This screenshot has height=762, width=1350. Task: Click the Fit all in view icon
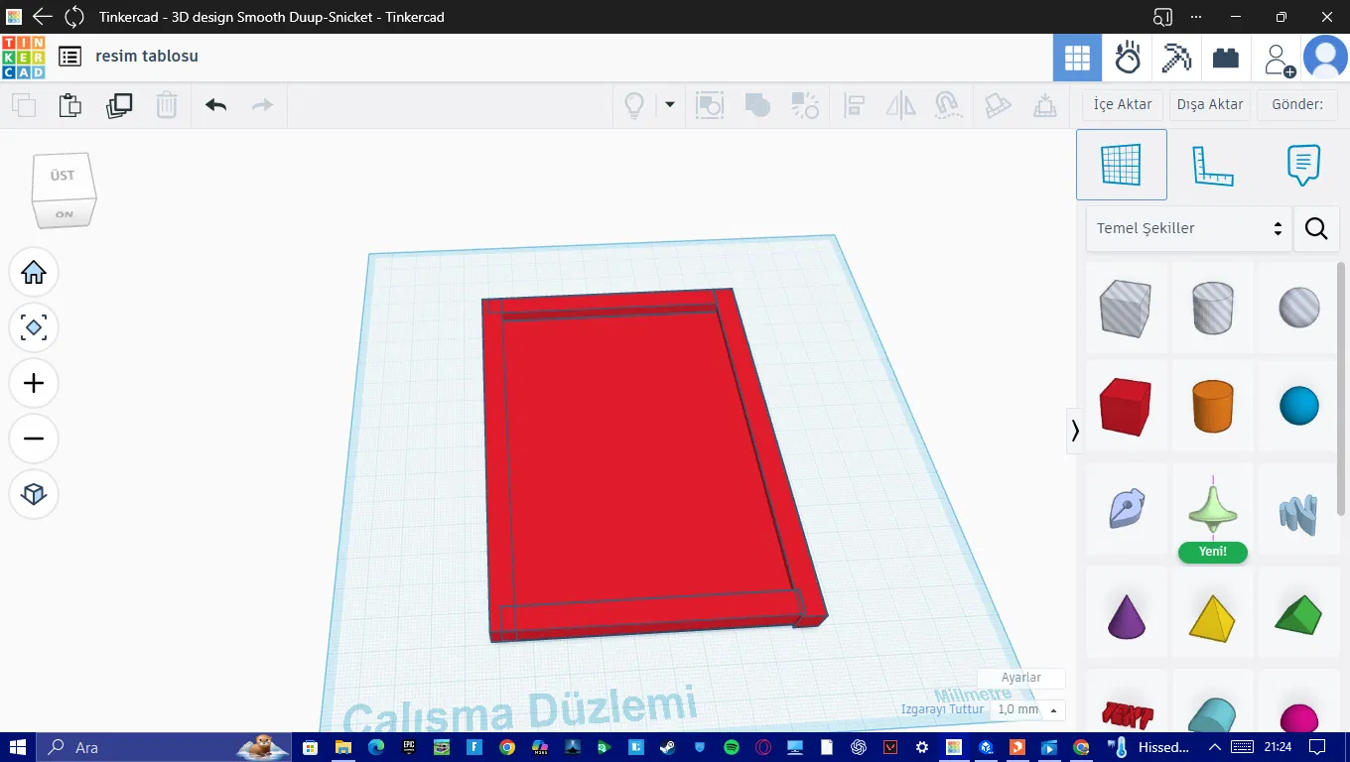(x=34, y=327)
